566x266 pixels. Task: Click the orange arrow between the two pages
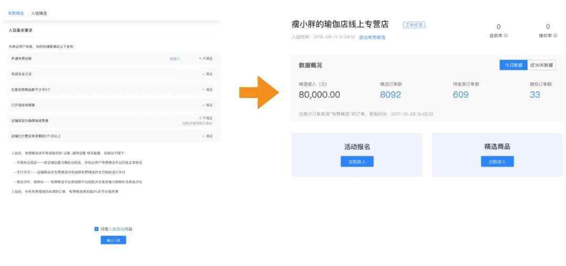click(257, 93)
